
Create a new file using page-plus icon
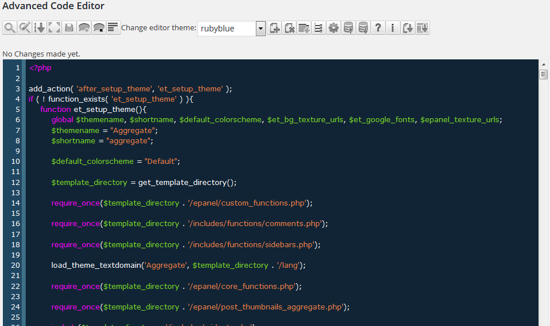(274, 28)
